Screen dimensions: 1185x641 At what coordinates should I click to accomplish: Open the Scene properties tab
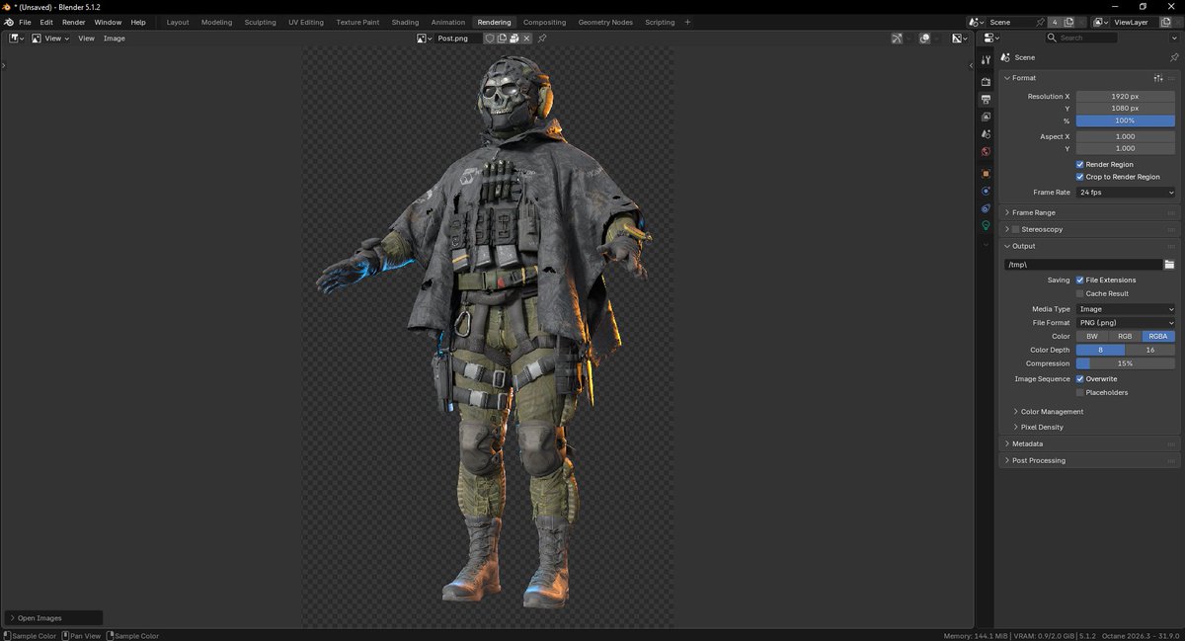986,134
